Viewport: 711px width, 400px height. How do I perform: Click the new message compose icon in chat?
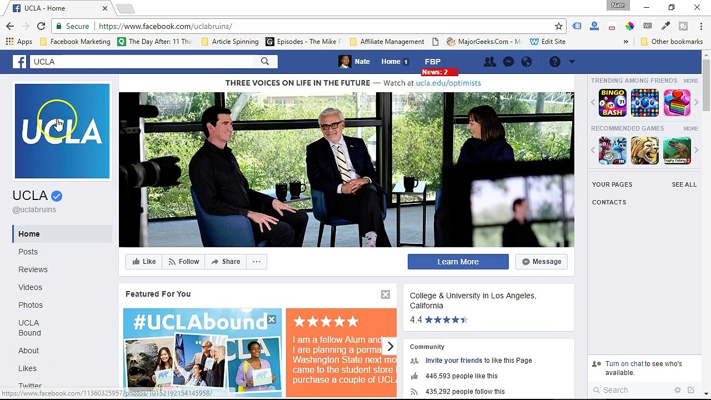[x=691, y=390]
